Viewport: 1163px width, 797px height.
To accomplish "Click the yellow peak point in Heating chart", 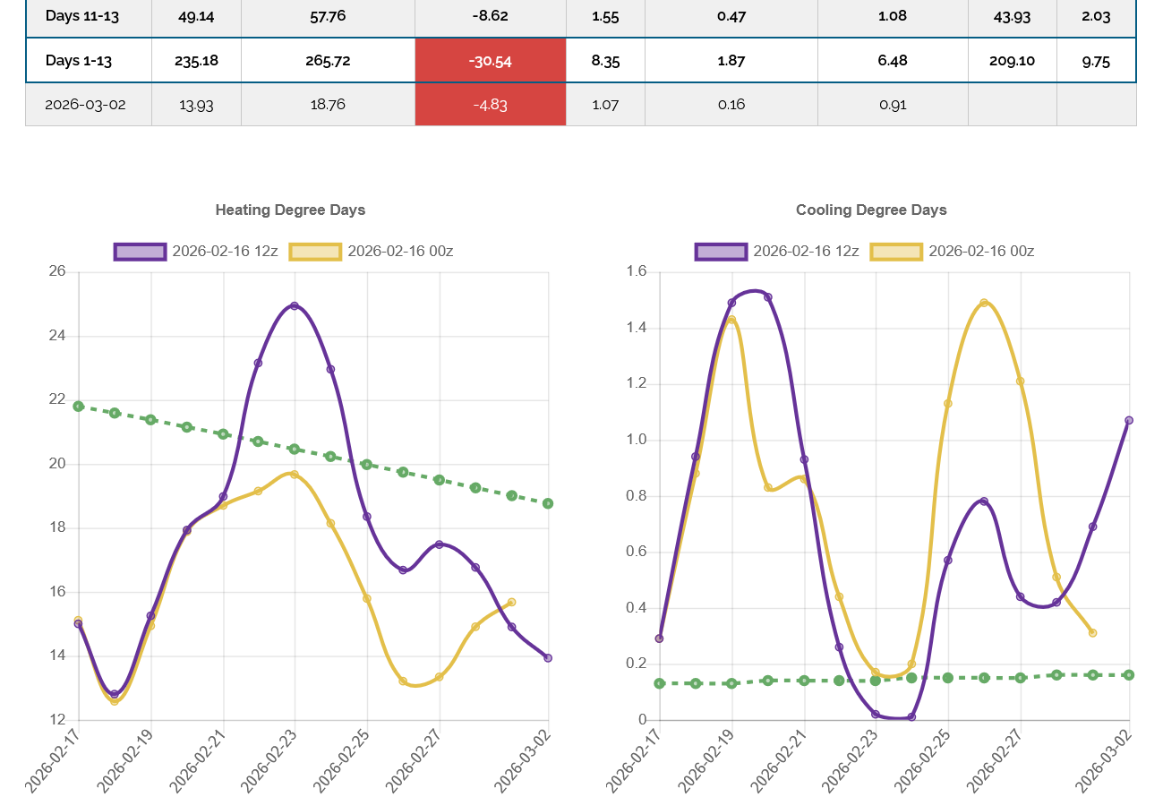I will click(295, 475).
